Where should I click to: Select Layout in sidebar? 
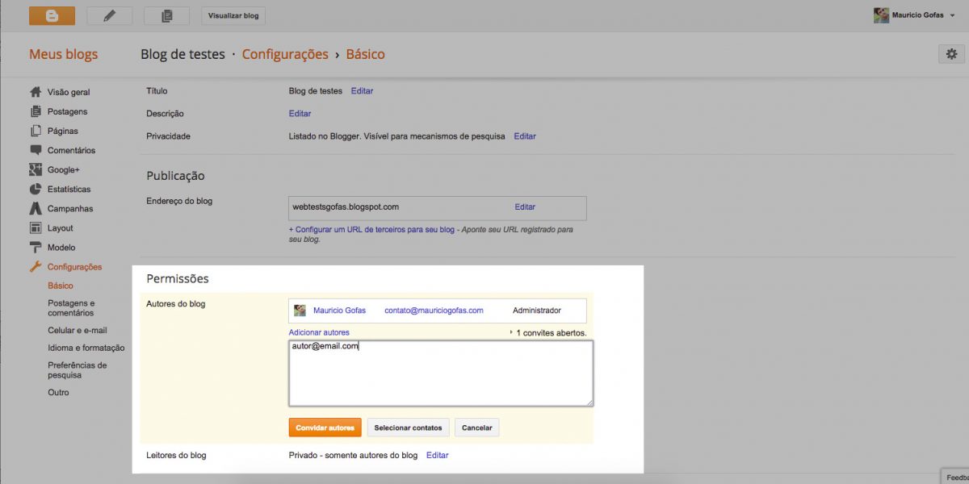(61, 227)
